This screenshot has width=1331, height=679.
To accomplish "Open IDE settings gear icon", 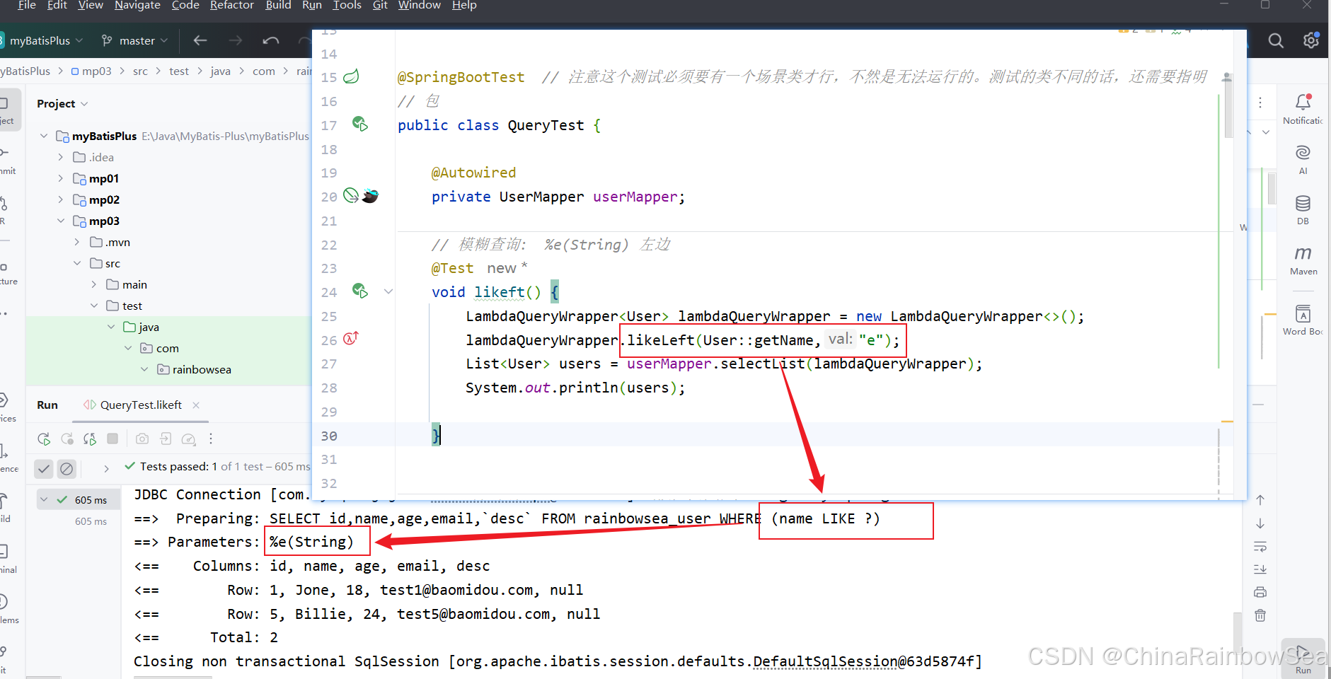I will (x=1311, y=40).
